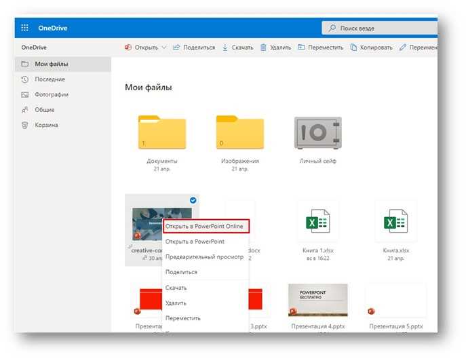Click the OneDrive header title

coord(53,28)
